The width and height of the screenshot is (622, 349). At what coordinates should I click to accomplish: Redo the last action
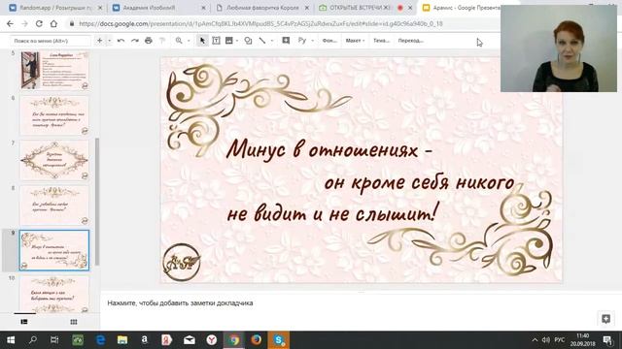(135, 41)
